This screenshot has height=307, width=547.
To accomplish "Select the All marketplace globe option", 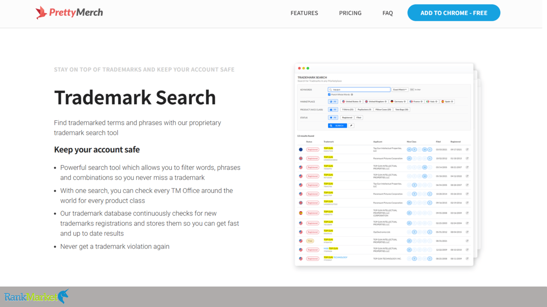I will (x=333, y=102).
